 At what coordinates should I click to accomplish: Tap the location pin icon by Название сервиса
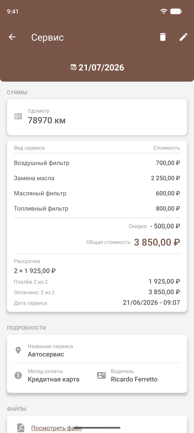coord(18,350)
